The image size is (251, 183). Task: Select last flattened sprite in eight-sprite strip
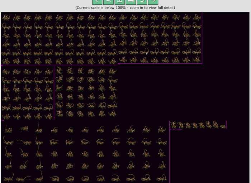[223, 126]
